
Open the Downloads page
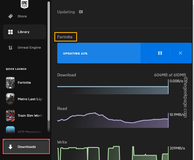tap(27, 147)
